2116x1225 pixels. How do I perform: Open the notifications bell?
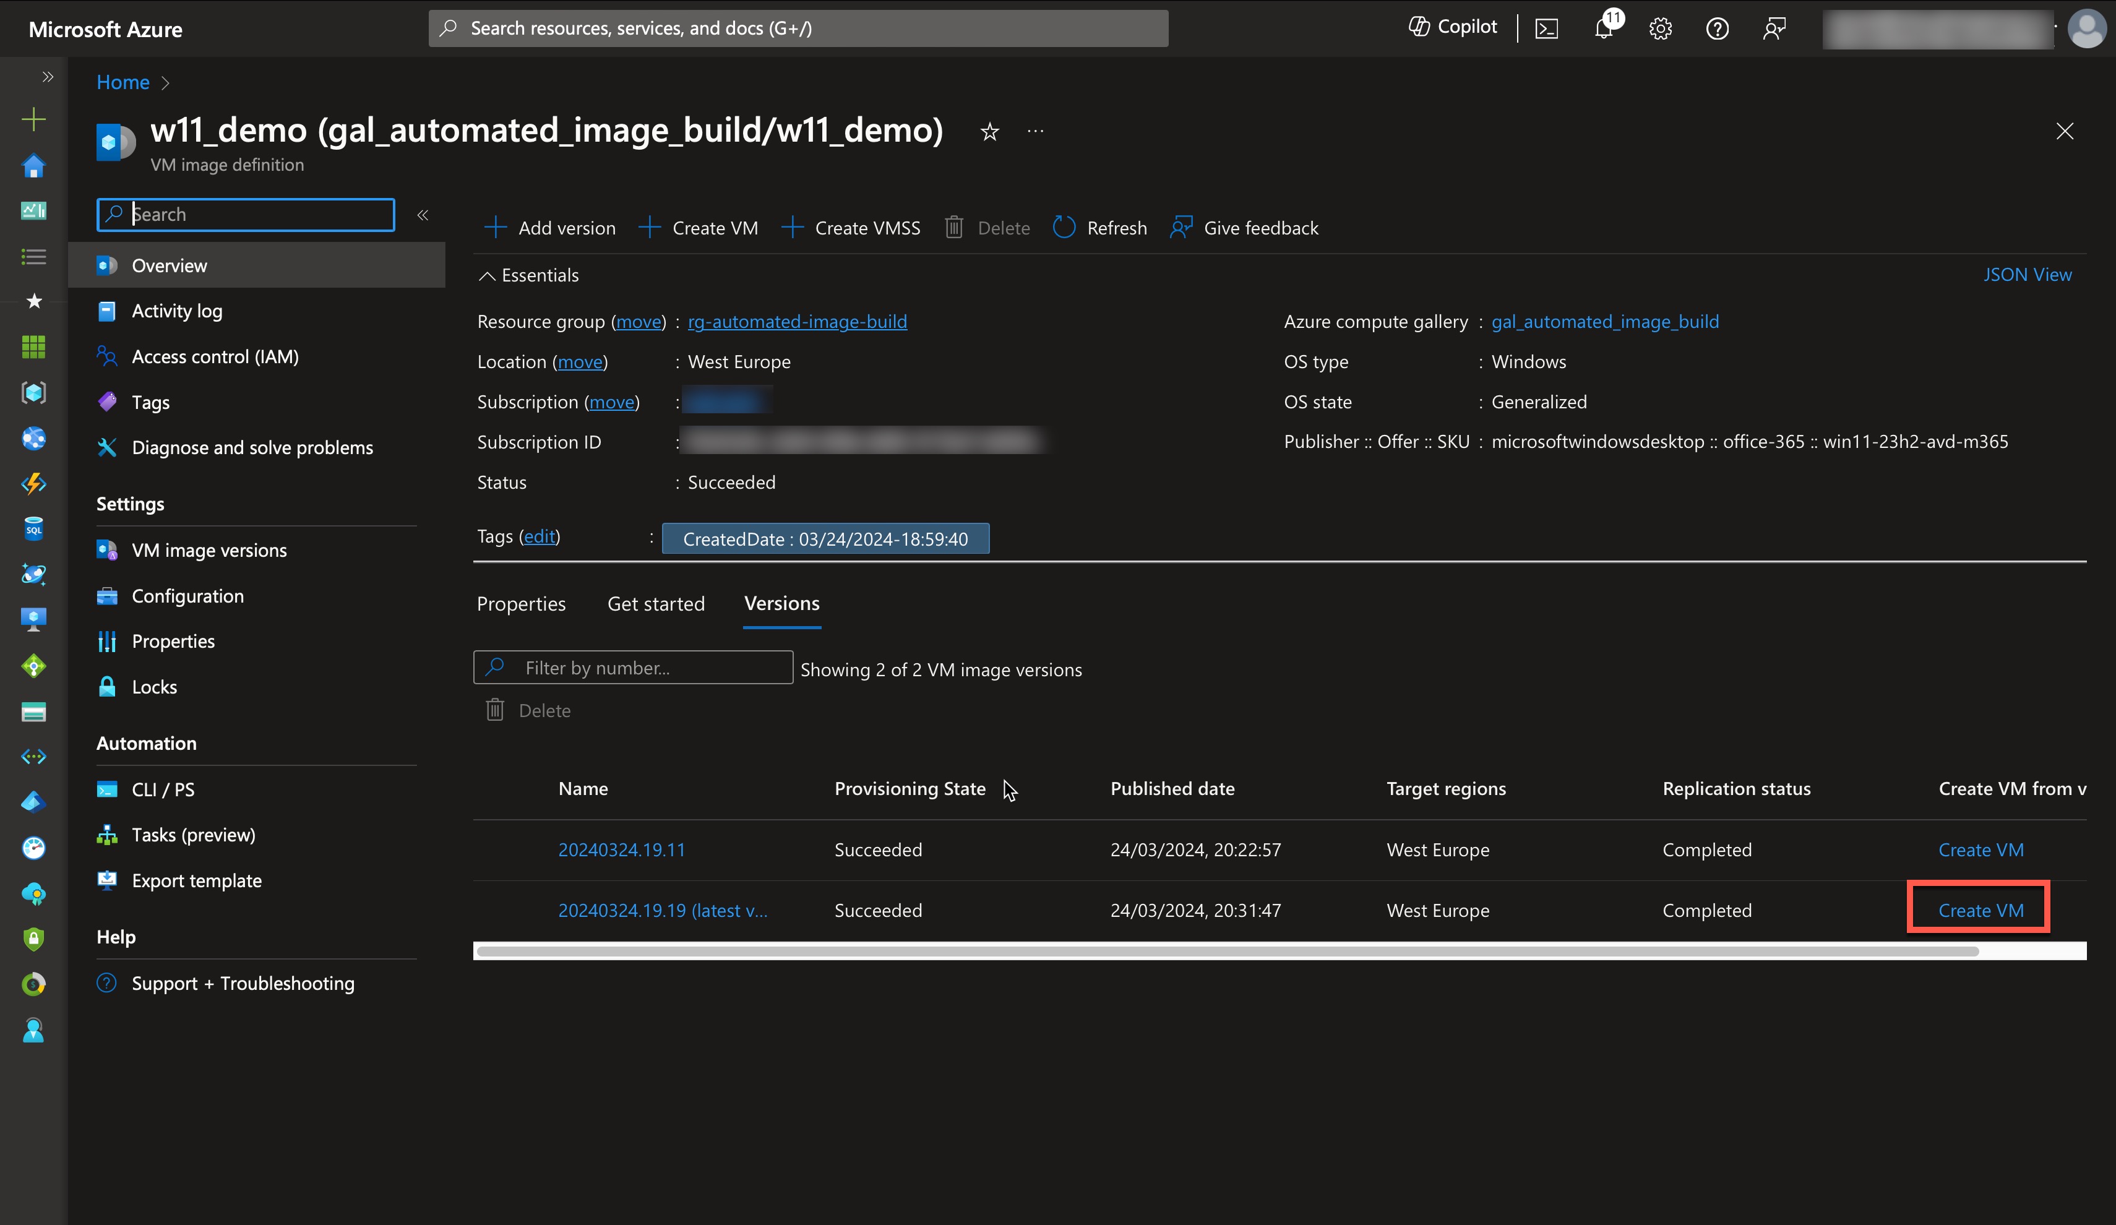[1605, 28]
